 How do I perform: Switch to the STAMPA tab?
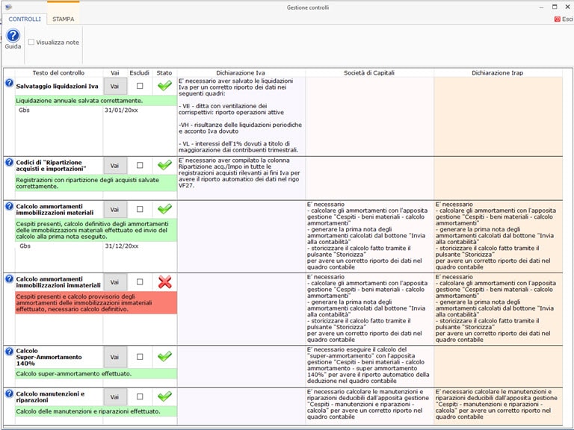click(x=64, y=19)
